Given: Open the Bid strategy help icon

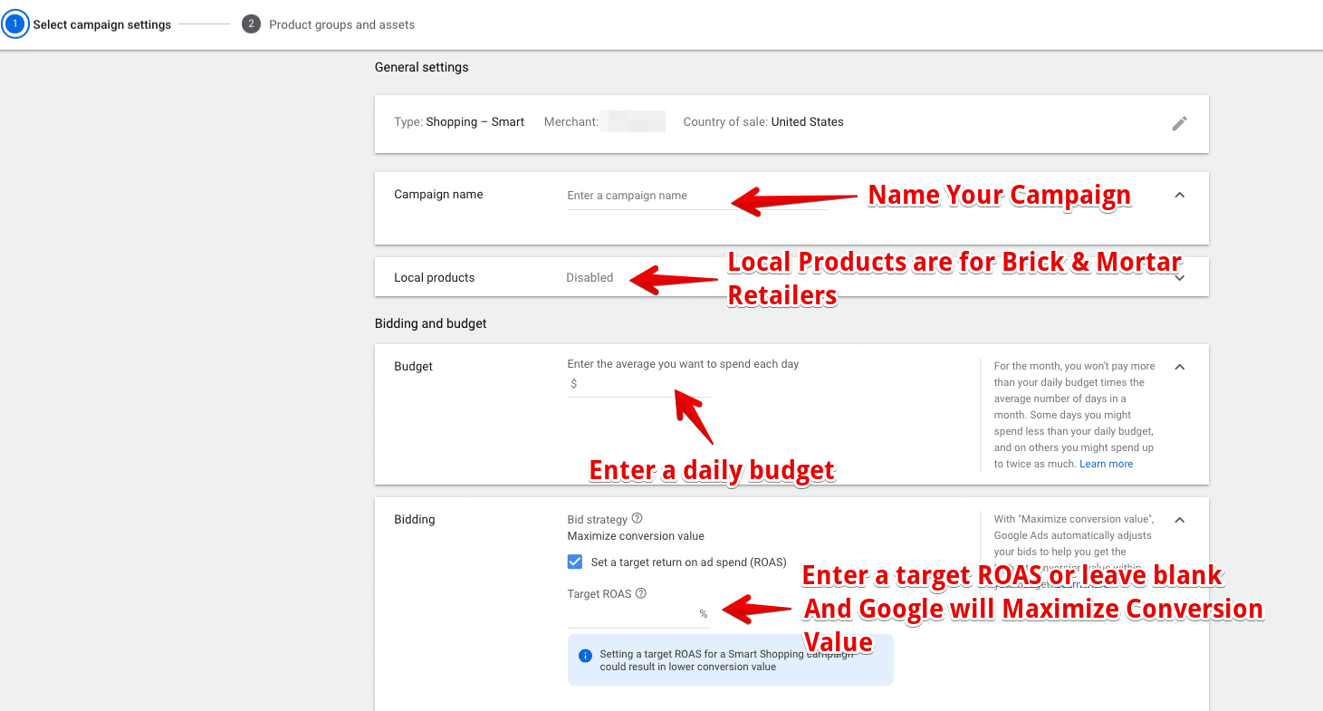Looking at the screenshot, I should (x=637, y=519).
